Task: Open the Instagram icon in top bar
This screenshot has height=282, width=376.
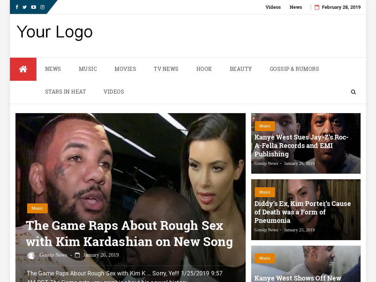Action: (42, 7)
